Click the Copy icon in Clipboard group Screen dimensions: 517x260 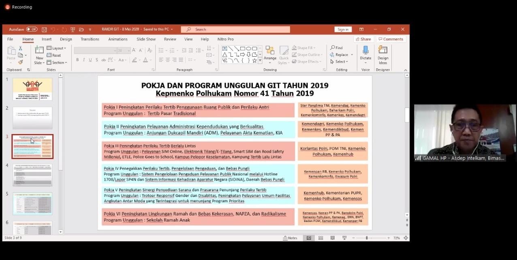pos(20,55)
